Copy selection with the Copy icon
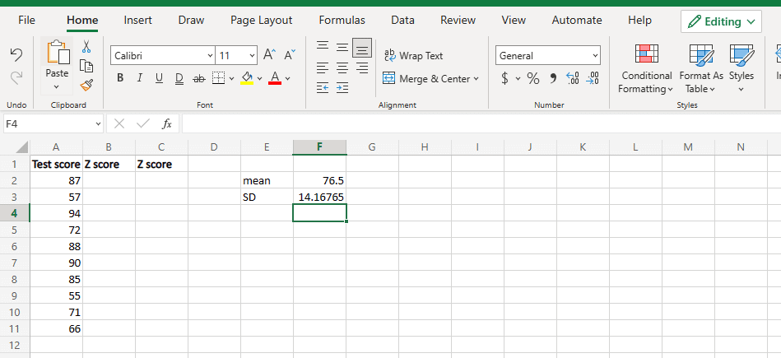 coord(86,66)
